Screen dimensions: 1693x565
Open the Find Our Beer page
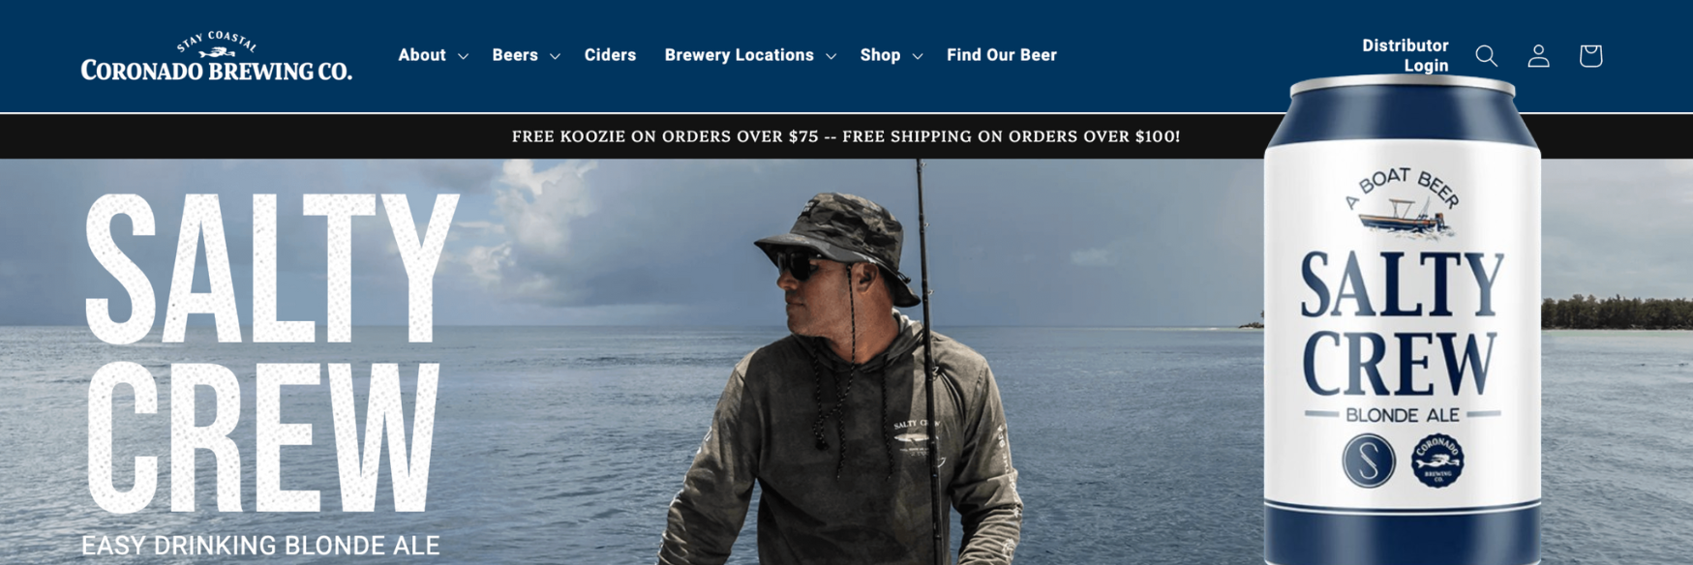pos(1002,55)
